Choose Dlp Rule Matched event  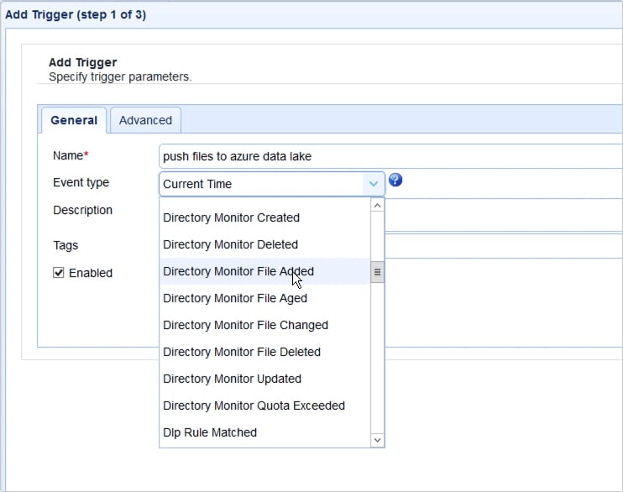click(210, 432)
